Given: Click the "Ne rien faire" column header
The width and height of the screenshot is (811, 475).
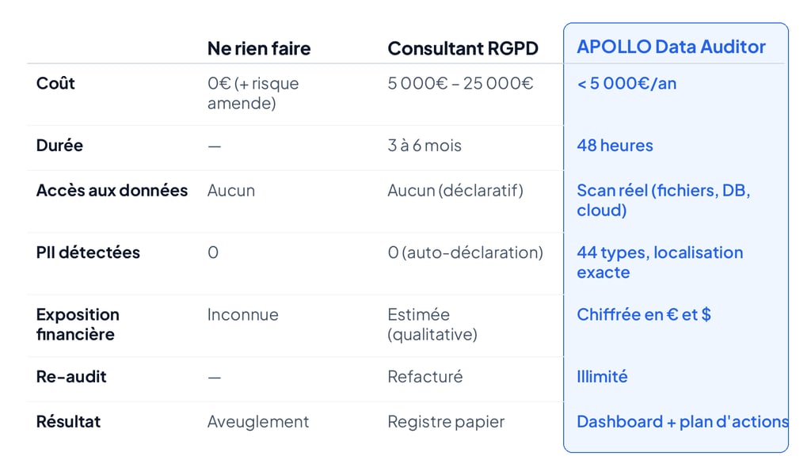Looking at the screenshot, I should pos(259,48).
